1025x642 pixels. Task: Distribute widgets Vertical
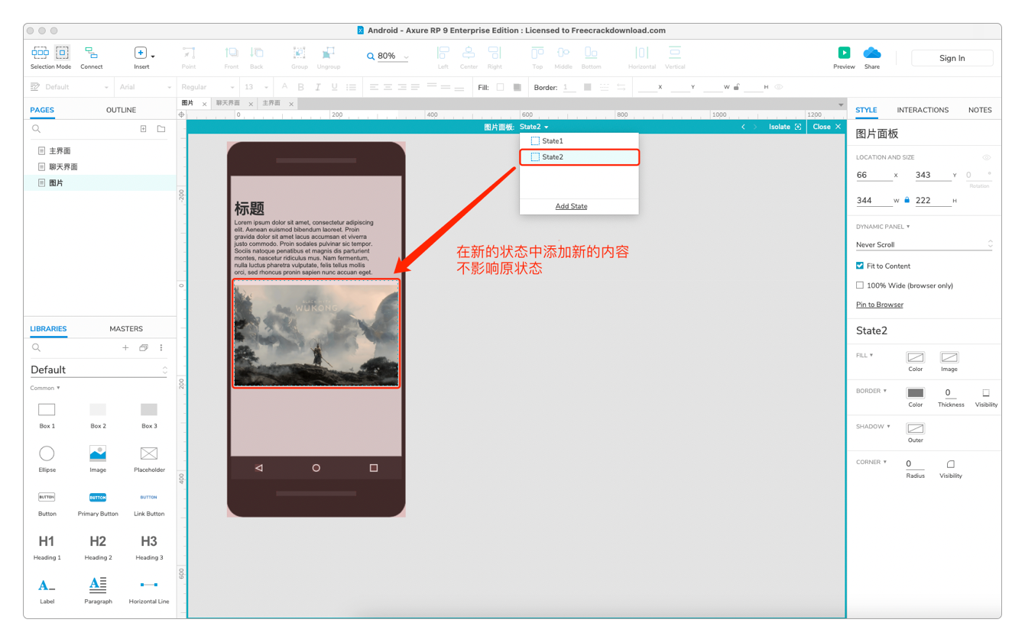pos(675,53)
